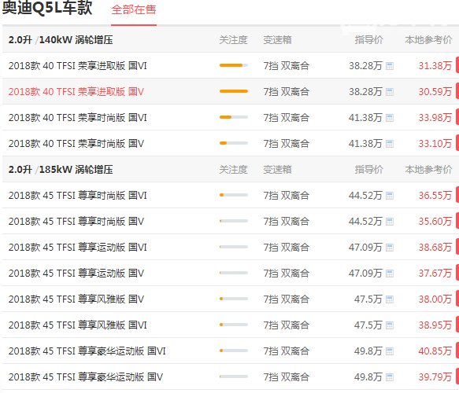
Task: Click local price 38.00万
Action: click(x=435, y=299)
